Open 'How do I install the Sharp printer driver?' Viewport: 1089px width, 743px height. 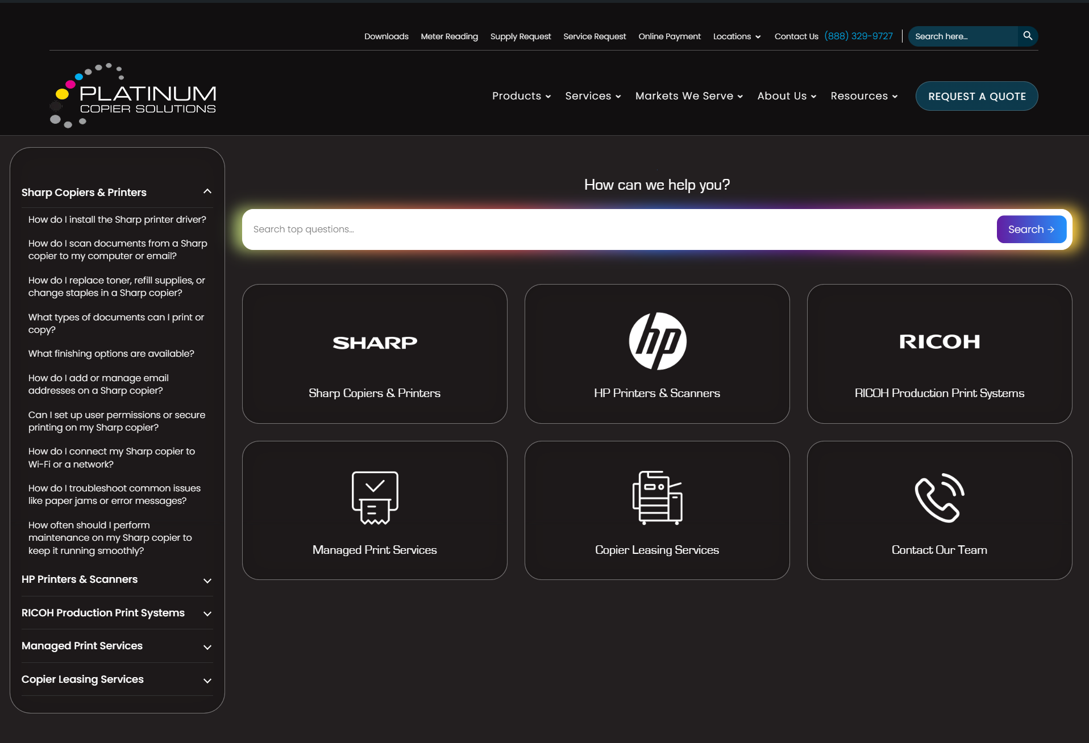tap(117, 219)
